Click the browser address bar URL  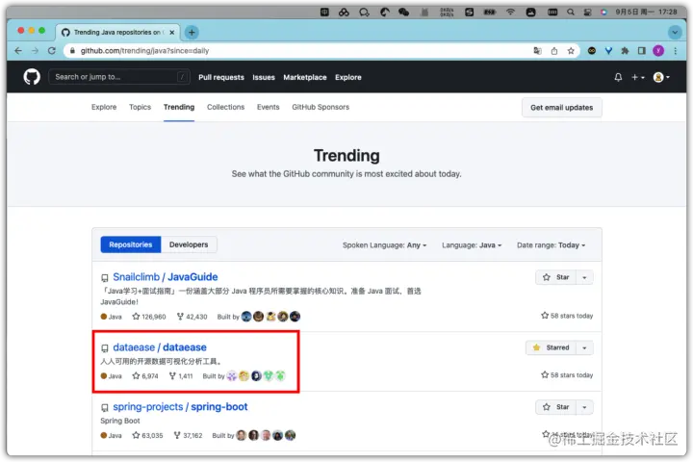pos(144,51)
